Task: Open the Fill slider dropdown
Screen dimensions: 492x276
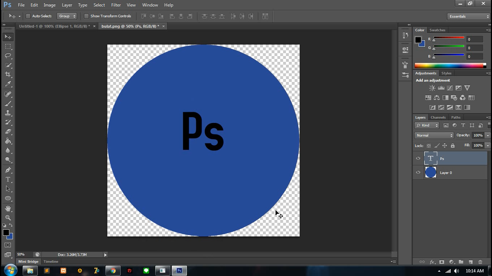Action: [488, 146]
